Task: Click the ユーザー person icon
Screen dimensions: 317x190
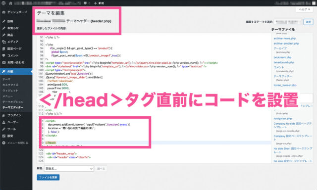Action: [3, 122]
